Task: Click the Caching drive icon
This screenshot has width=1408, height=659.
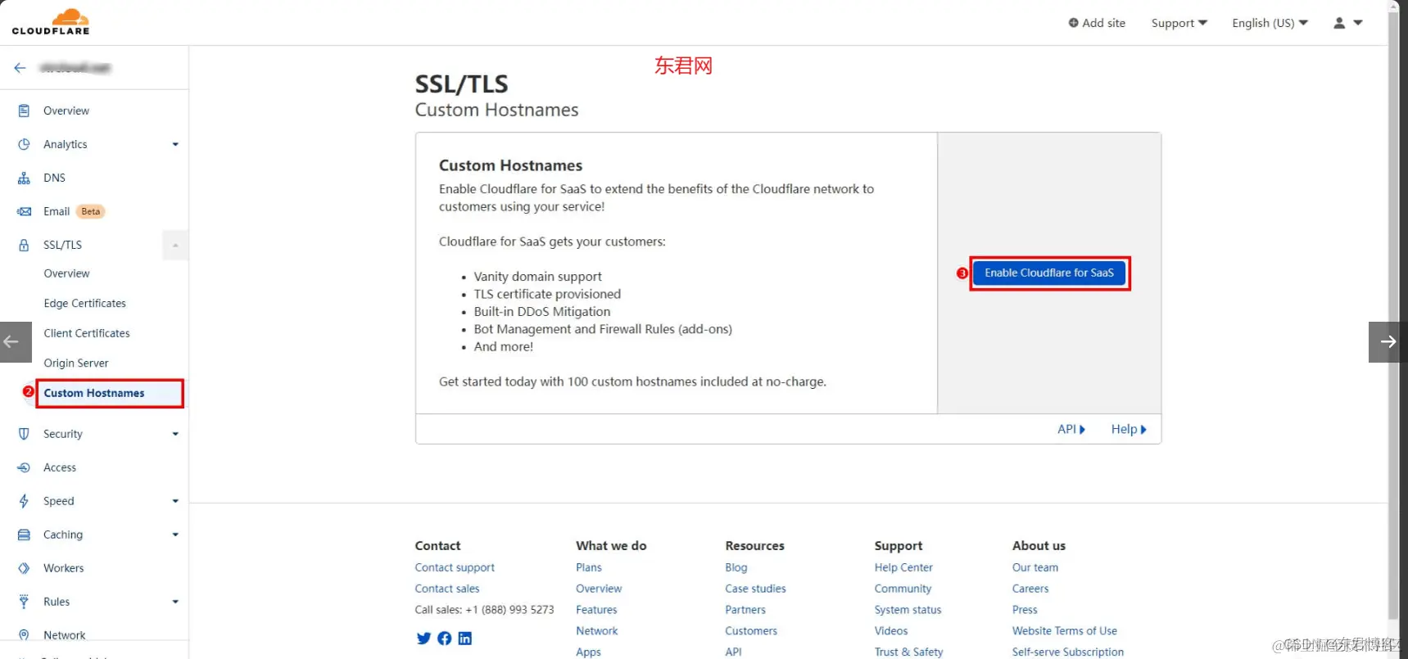Action: [24, 535]
